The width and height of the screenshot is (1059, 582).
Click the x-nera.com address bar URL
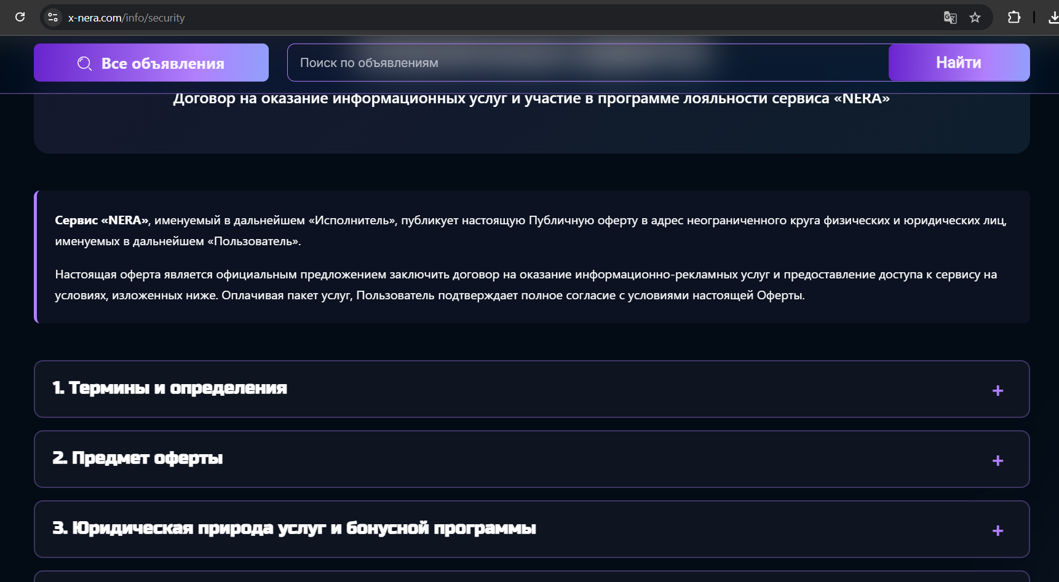pyautogui.click(x=126, y=18)
